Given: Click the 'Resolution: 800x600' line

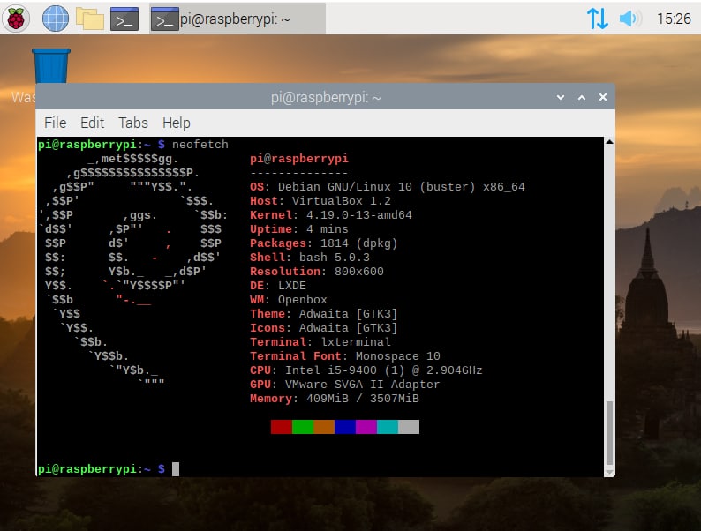Looking at the screenshot, I should tap(317, 272).
